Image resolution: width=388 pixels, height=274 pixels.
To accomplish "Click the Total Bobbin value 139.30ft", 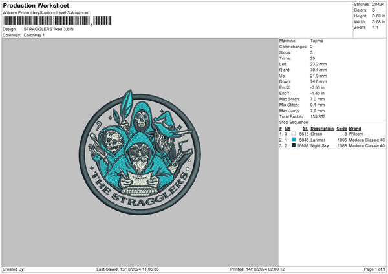I will [x=318, y=116].
